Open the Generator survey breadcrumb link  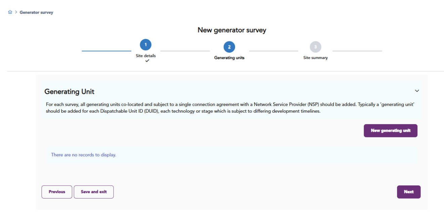[x=36, y=12]
